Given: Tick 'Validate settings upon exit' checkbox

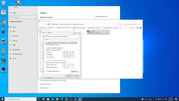Looking at the screenshot, I should pyautogui.click(x=47, y=71).
